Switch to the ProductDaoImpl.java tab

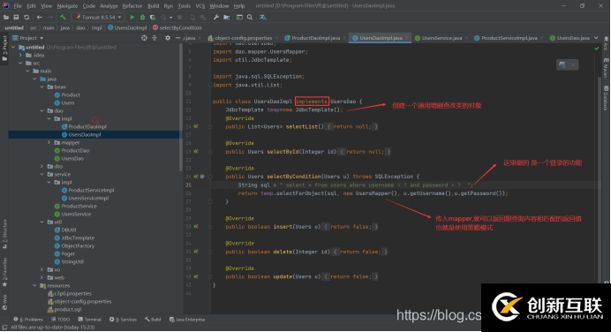(x=315, y=38)
